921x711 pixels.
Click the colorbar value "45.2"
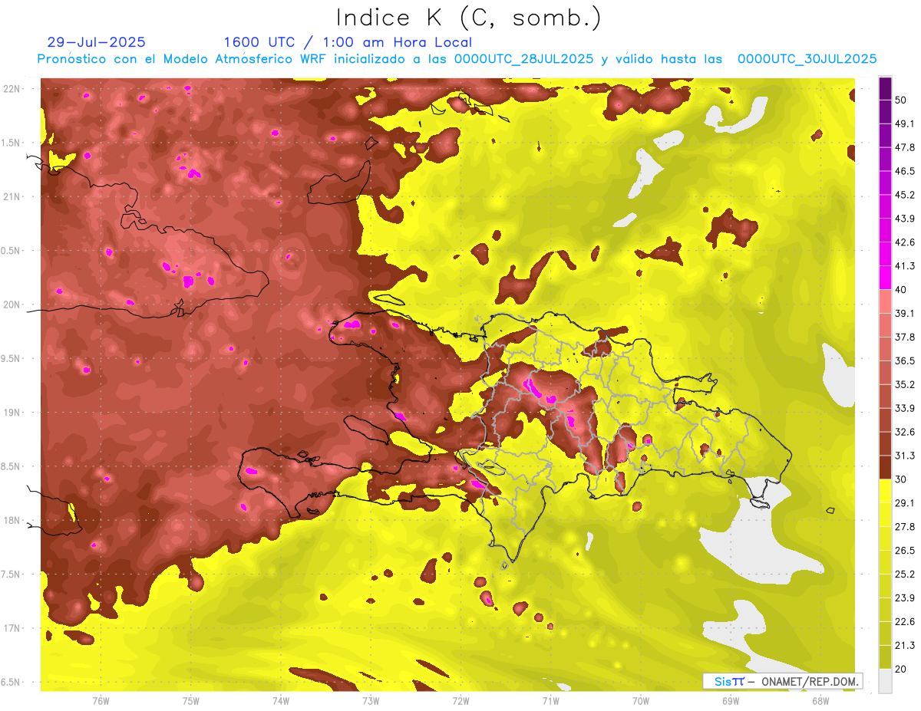click(905, 195)
